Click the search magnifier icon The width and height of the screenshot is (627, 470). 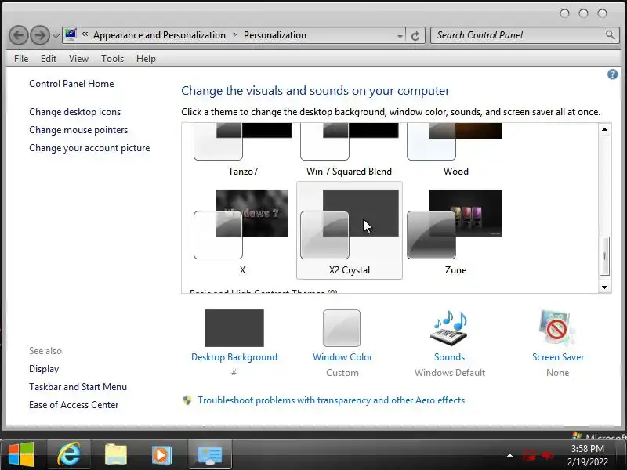(610, 35)
